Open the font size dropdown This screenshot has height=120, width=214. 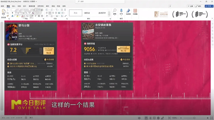36,10
